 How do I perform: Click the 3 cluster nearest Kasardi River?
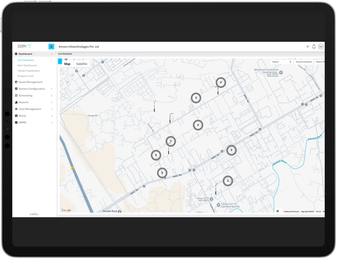[x=232, y=150]
